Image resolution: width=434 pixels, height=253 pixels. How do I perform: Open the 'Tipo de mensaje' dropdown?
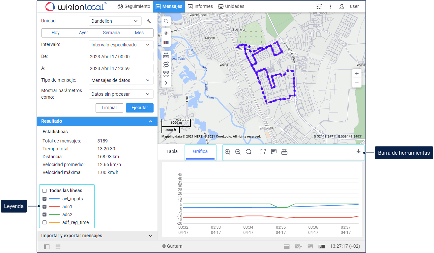[x=121, y=80]
